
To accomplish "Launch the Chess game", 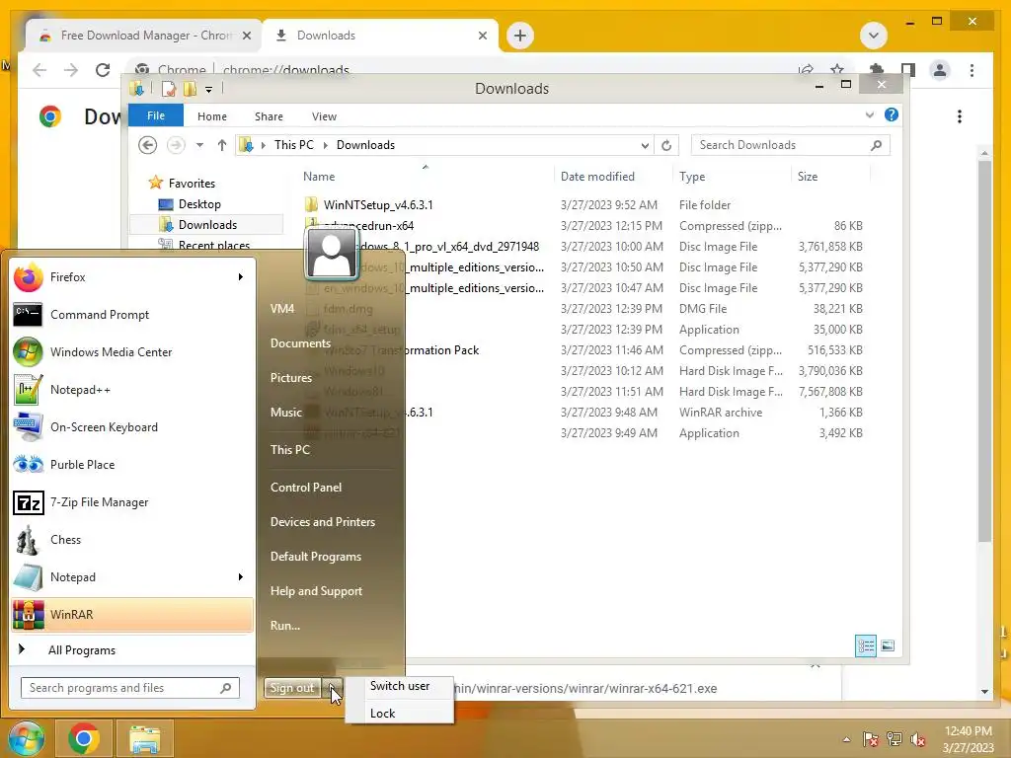I will tap(132, 540).
